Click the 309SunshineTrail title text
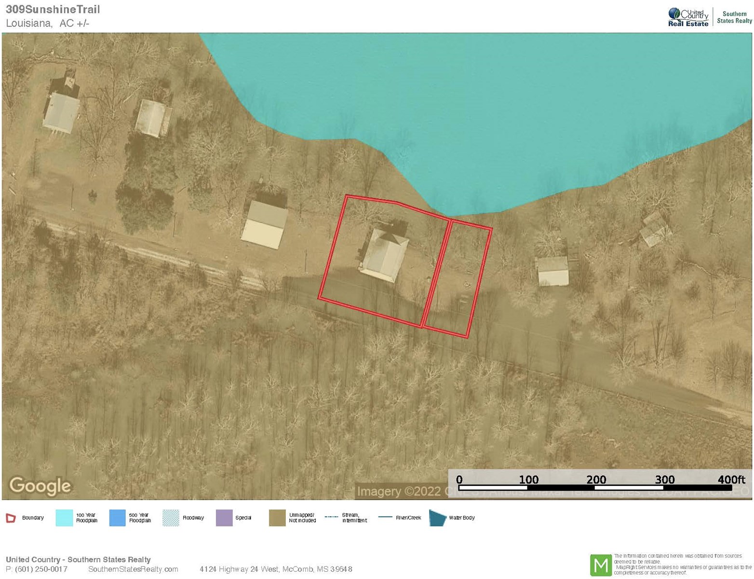Screen dimensions: 754x579 tap(53, 9)
